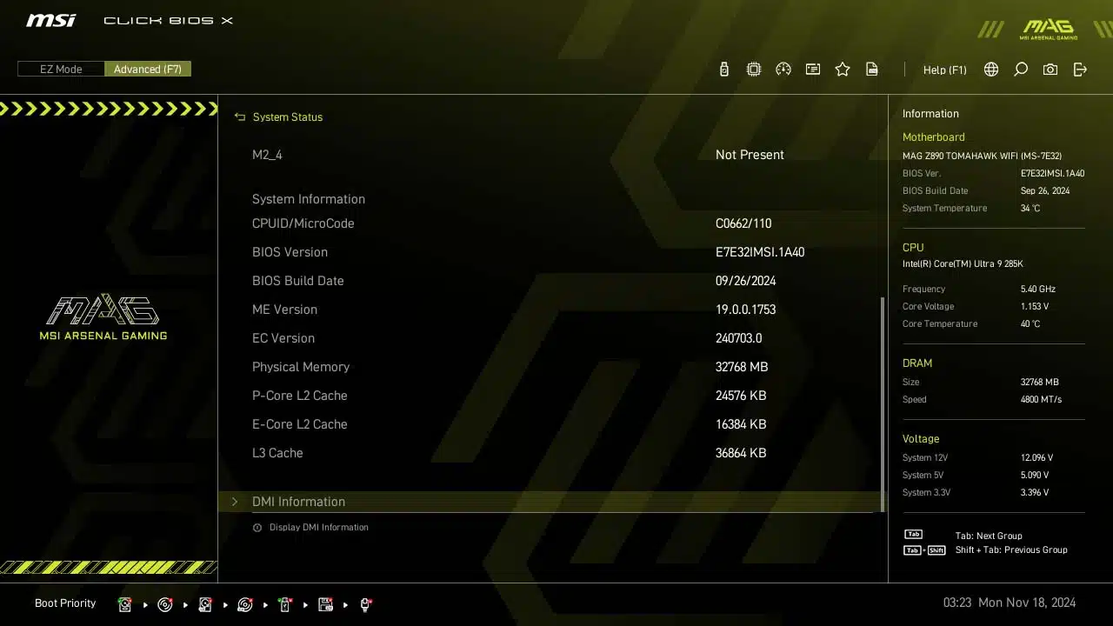Click Motherboard heading in Information panel

pos(934,137)
